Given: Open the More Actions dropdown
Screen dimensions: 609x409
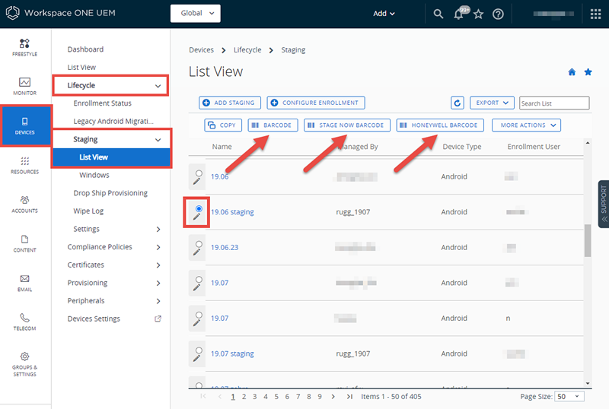Looking at the screenshot, I should 526,125.
